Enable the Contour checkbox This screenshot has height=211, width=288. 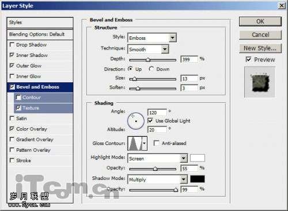click(18, 98)
